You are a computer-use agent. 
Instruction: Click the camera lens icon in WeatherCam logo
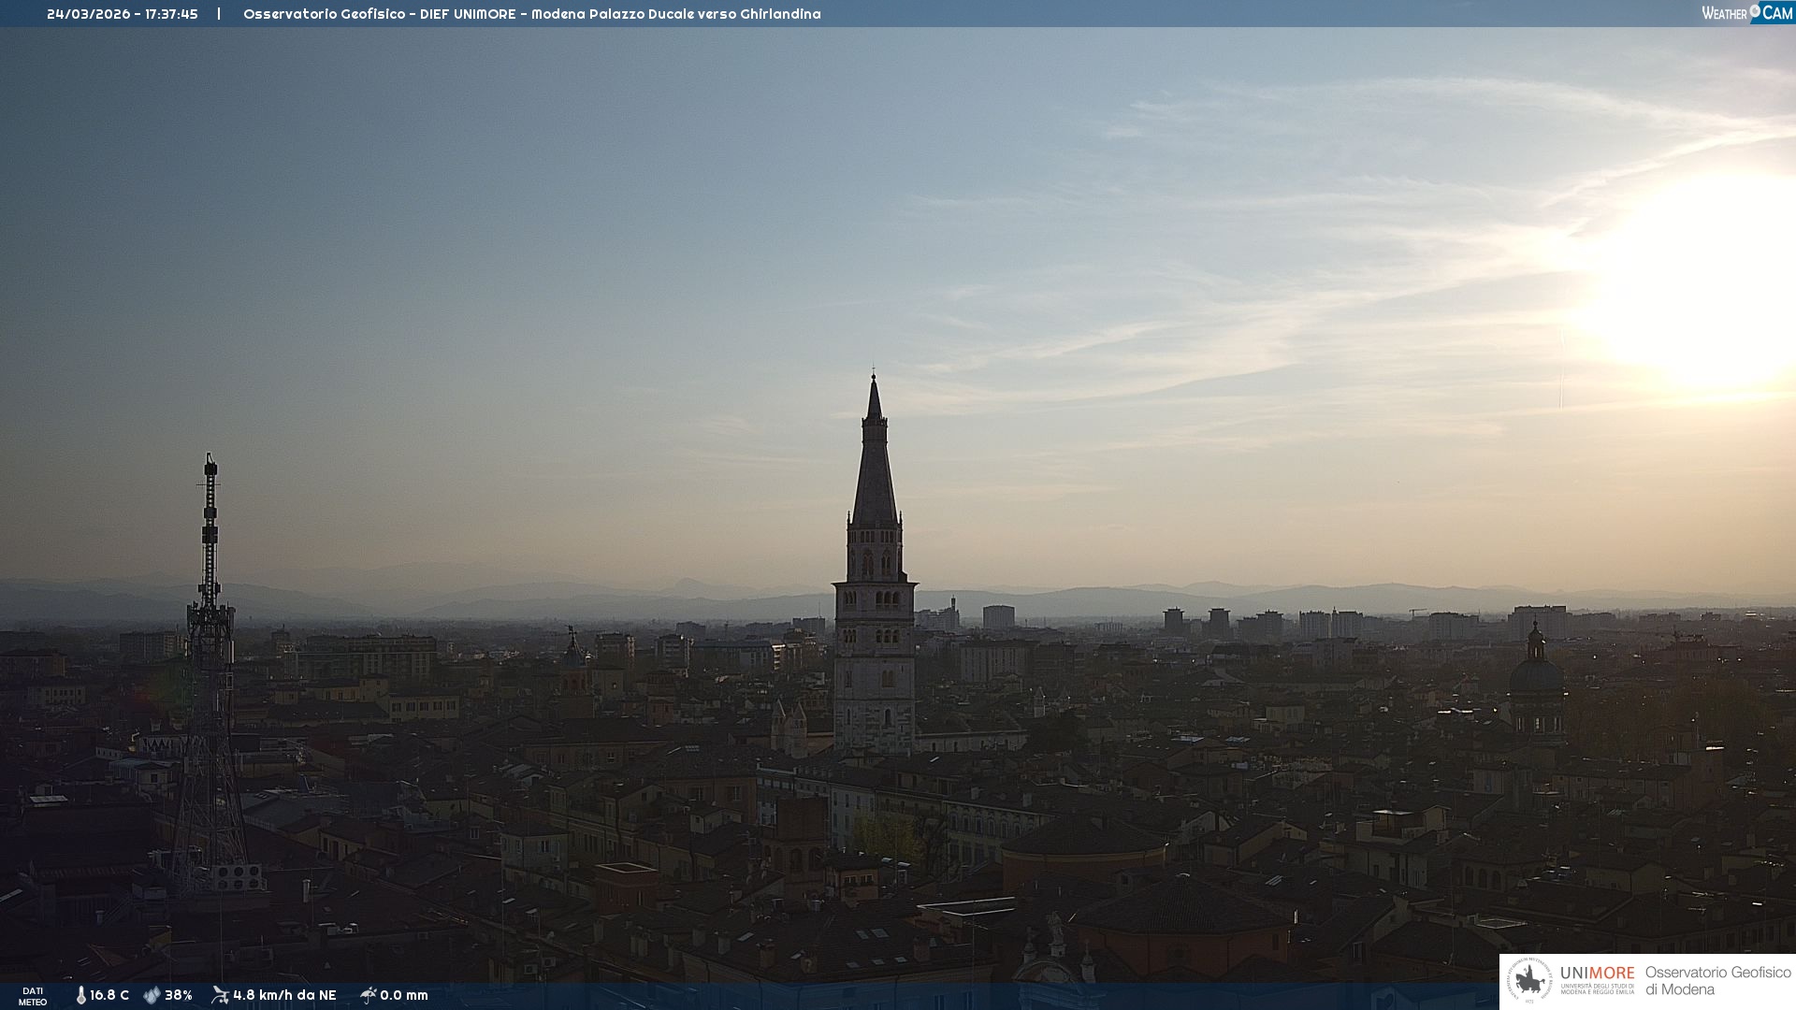[1755, 10]
